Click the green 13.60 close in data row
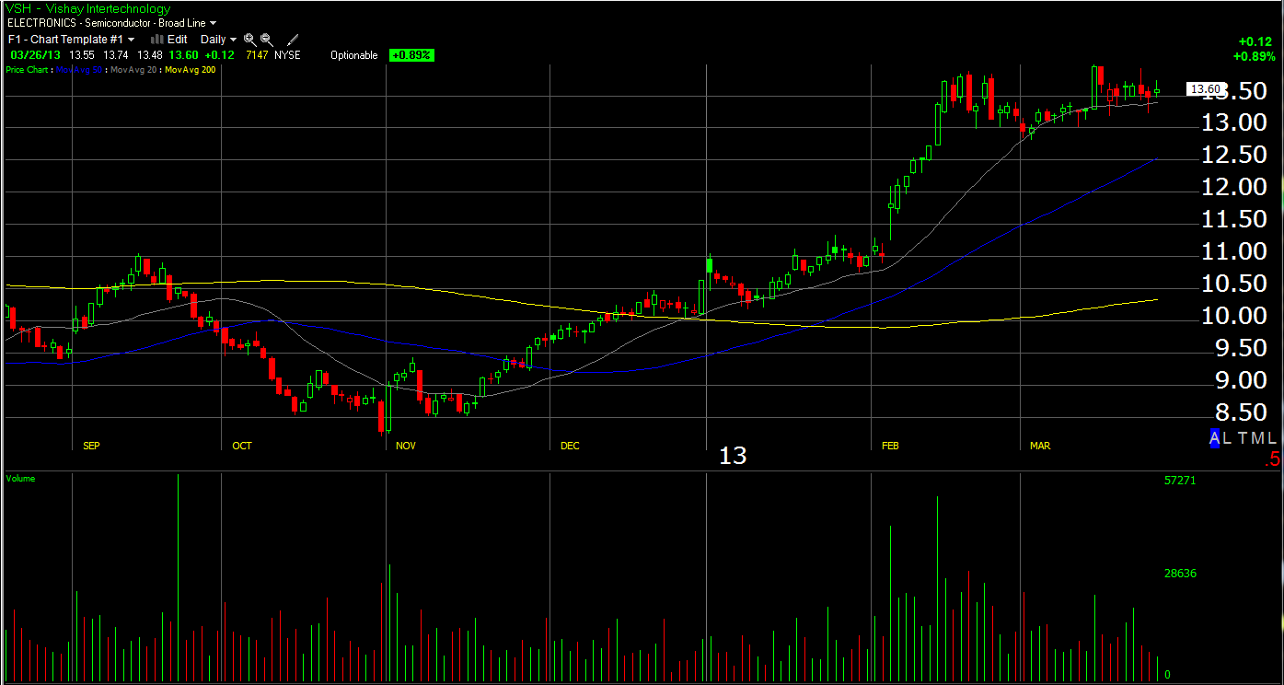This screenshot has width=1284, height=685. coord(184,55)
